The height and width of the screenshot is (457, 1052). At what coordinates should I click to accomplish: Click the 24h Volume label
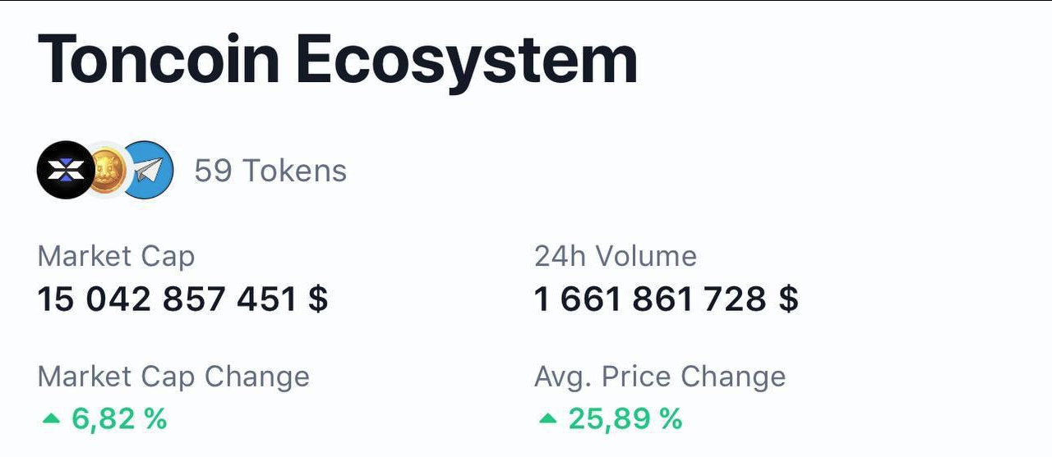click(x=616, y=256)
